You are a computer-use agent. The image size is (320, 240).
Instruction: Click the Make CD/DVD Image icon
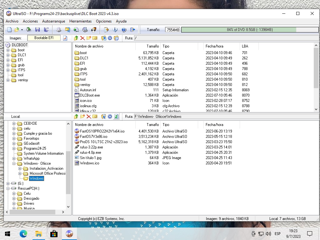point(59,30)
